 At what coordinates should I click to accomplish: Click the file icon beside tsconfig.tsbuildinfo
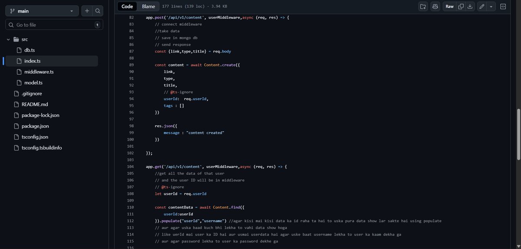click(16, 148)
